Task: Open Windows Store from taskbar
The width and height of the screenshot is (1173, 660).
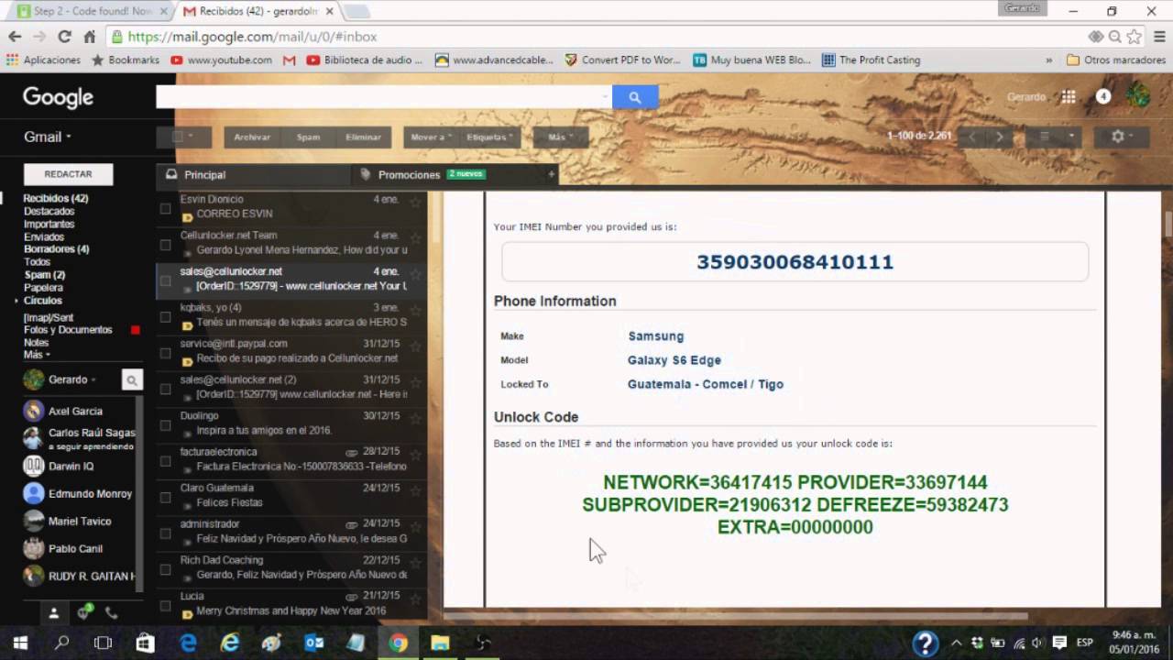Action: pyautogui.click(x=145, y=643)
